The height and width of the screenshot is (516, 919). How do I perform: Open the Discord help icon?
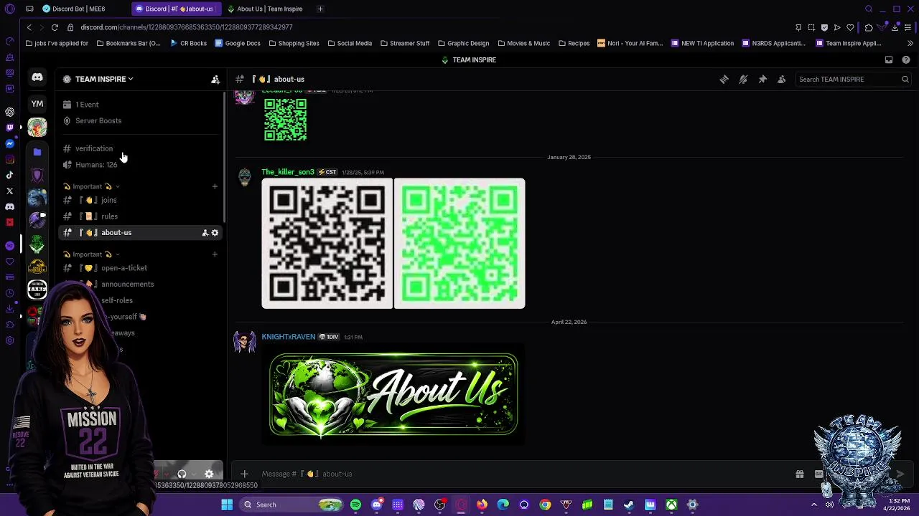[906, 60]
